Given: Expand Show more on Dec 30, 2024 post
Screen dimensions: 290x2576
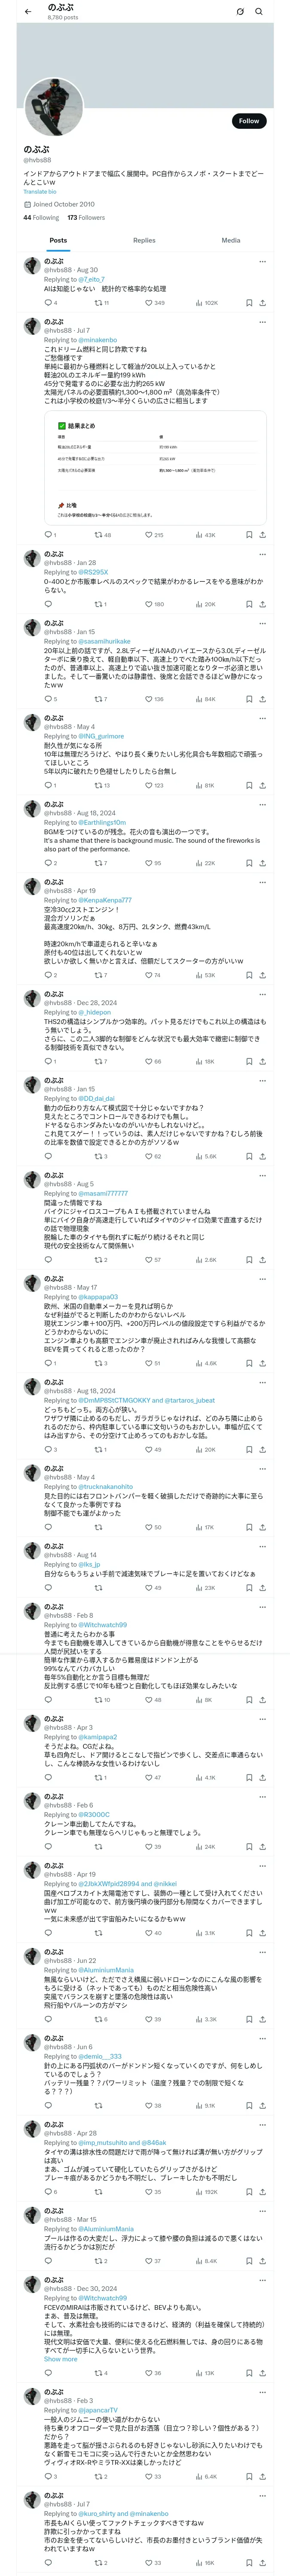Looking at the screenshot, I should pos(60,2359).
